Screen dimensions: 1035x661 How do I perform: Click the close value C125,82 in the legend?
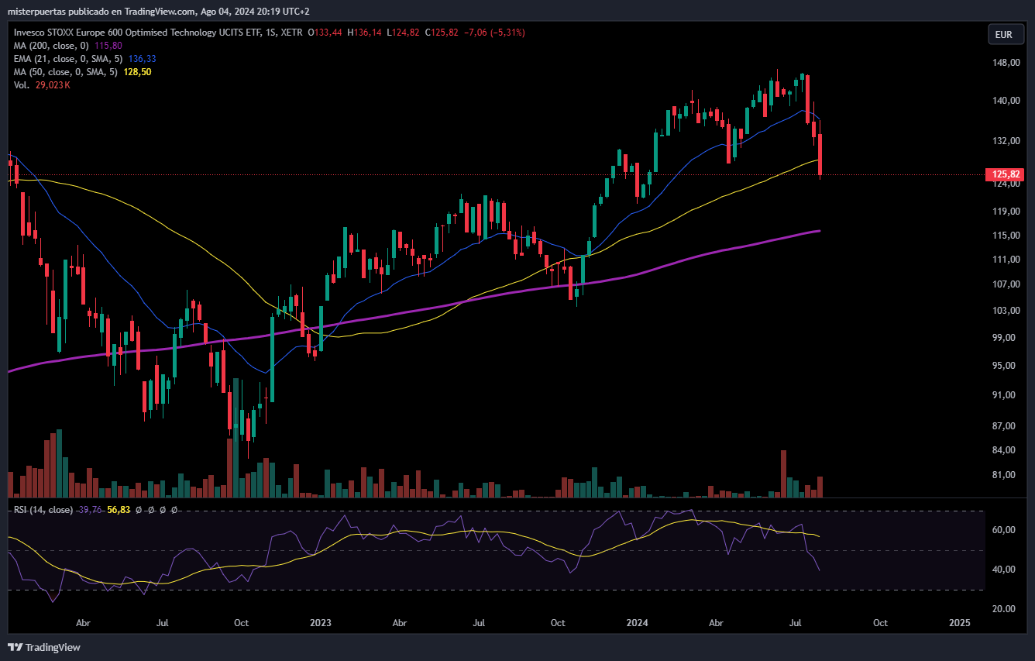[442, 33]
